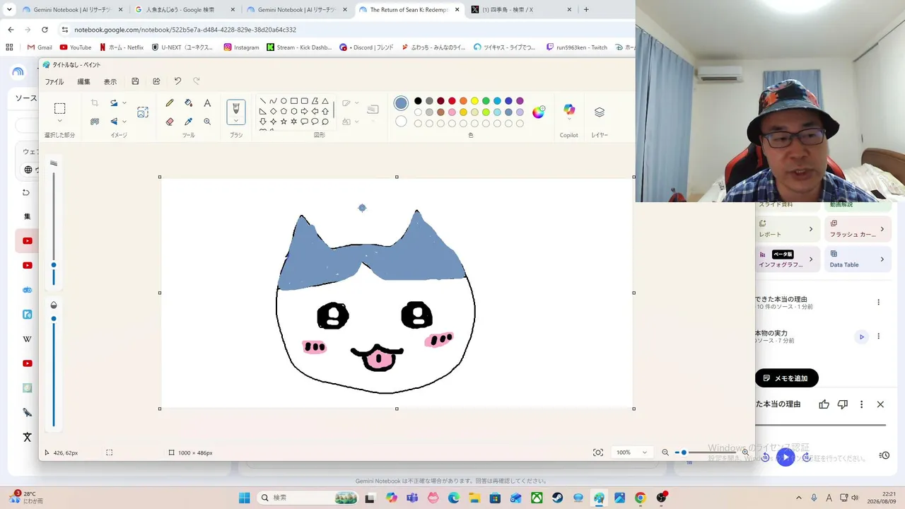Close the audio overview player
Image resolution: width=905 pixels, height=509 pixels.
coord(880,404)
